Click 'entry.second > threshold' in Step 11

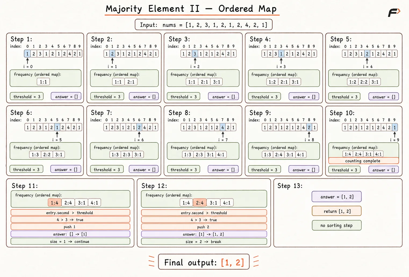click(x=70, y=213)
